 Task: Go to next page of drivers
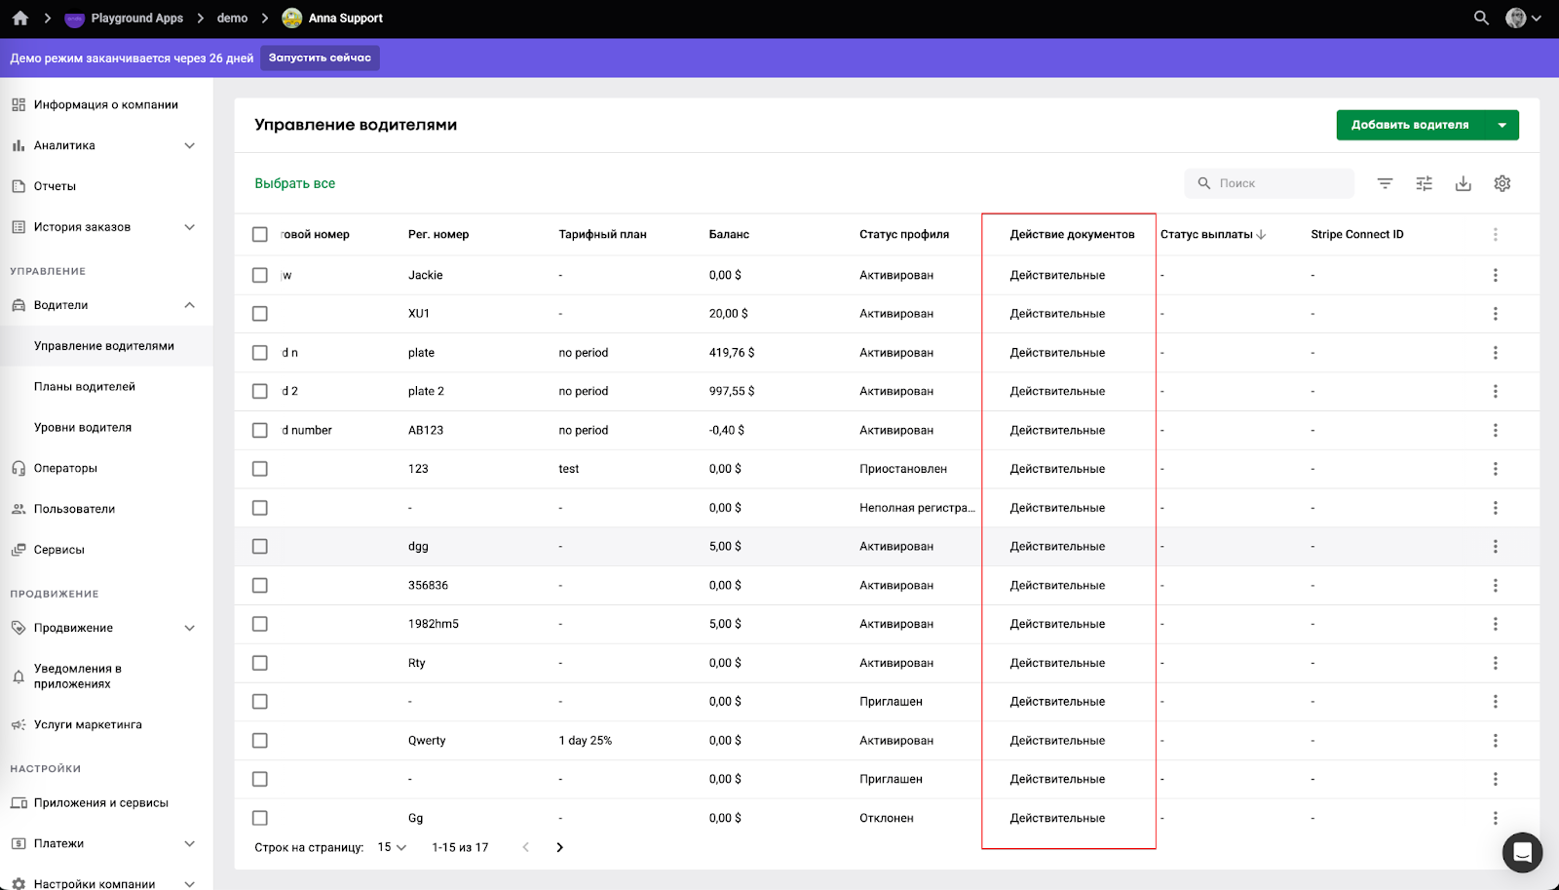(559, 847)
